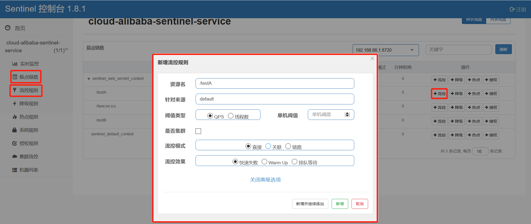
Task: Click the 机器列表 list icon
Action: tap(15, 170)
